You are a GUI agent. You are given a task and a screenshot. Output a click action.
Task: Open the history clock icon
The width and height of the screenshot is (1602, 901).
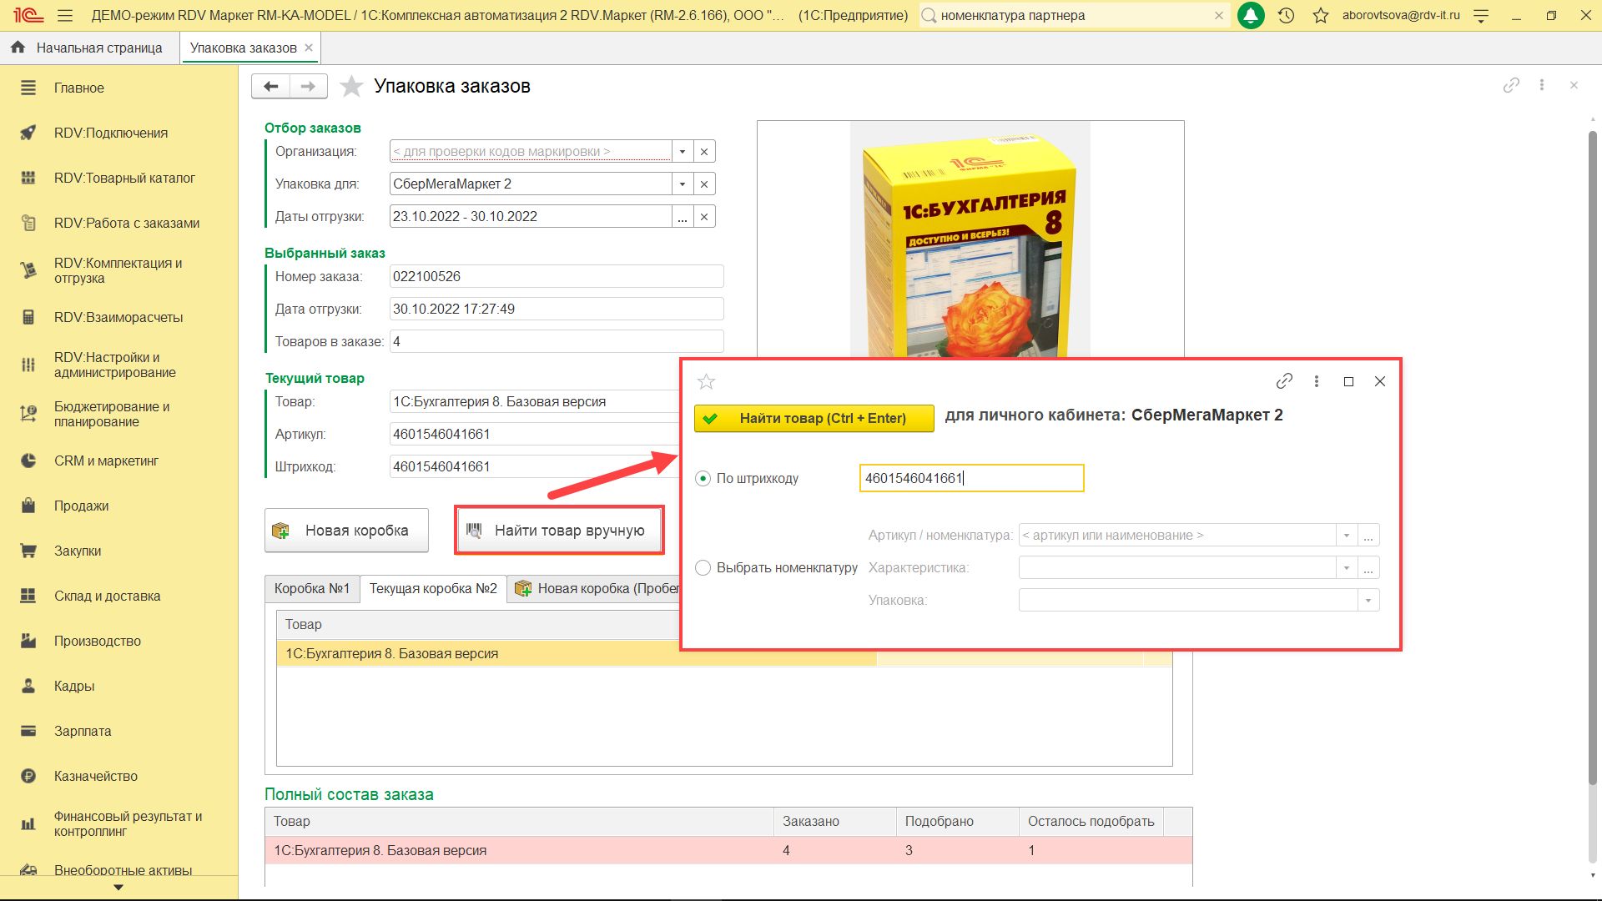(x=1286, y=15)
